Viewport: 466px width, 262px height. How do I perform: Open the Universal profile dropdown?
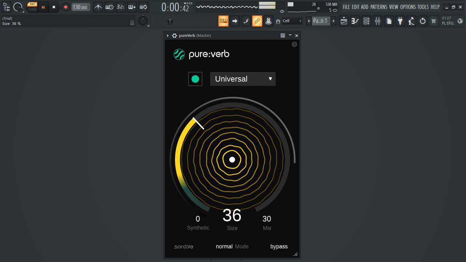pyautogui.click(x=243, y=79)
